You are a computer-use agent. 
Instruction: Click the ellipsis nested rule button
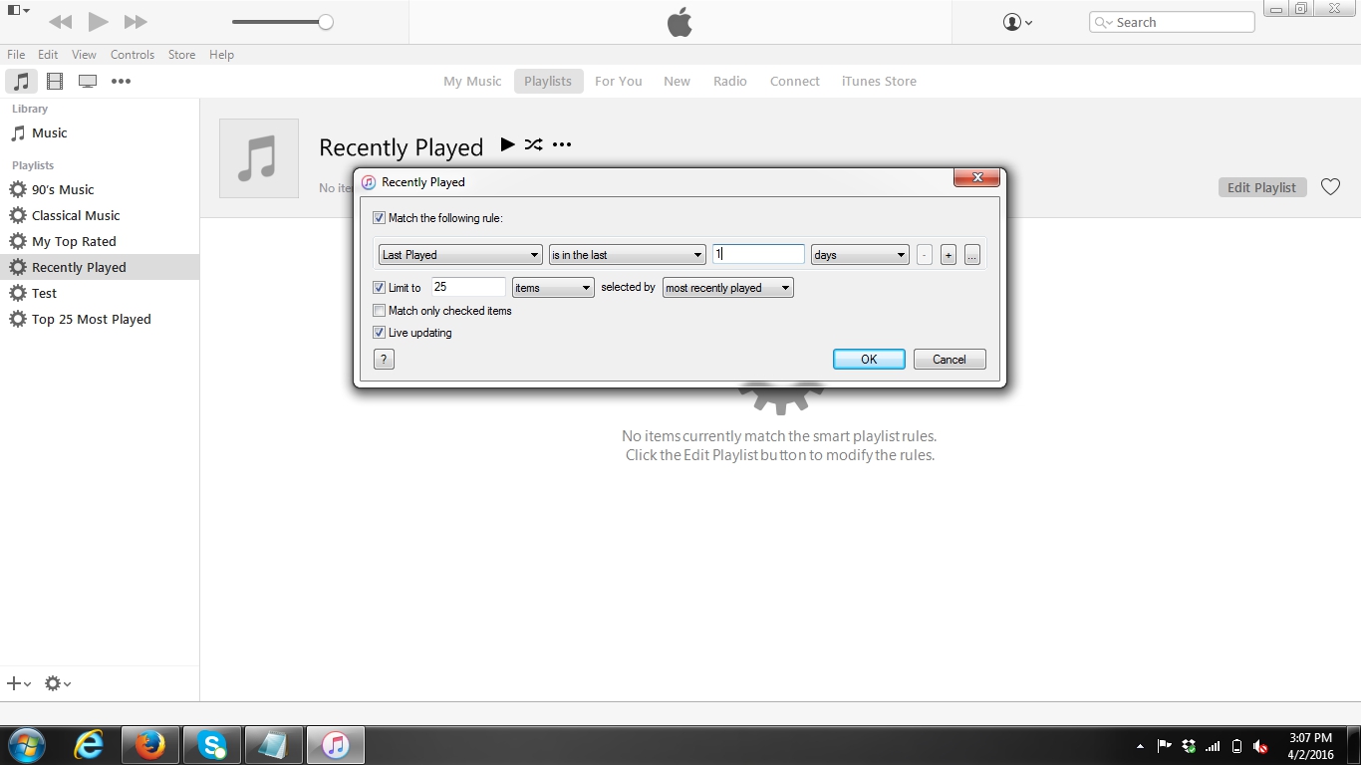(972, 255)
